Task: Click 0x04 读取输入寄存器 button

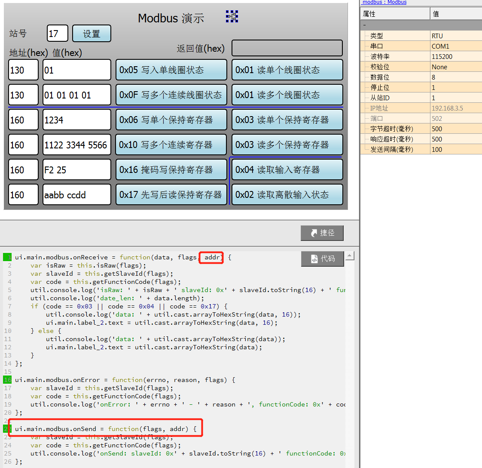Action: click(287, 169)
